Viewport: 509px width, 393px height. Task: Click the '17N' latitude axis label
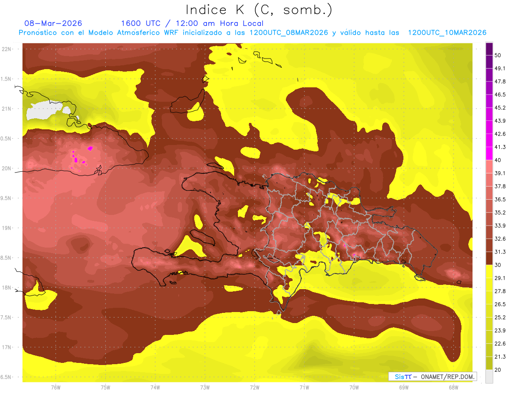(6, 347)
